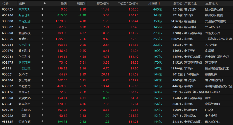Open stock 长电科技

click(24, 45)
